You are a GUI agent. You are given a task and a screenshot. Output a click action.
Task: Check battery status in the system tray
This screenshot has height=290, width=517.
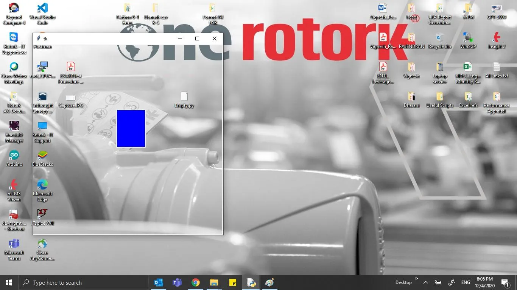click(x=438, y=282)
